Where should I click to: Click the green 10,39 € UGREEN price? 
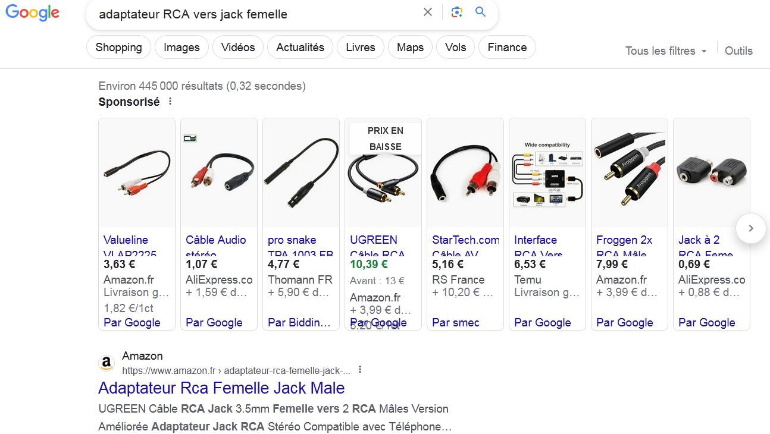pos(369,264)
